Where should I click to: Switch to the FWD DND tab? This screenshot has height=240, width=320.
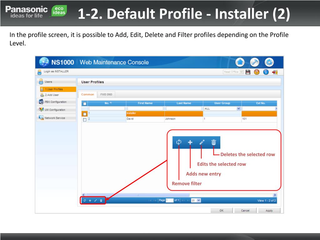click(x=106, y=94)
